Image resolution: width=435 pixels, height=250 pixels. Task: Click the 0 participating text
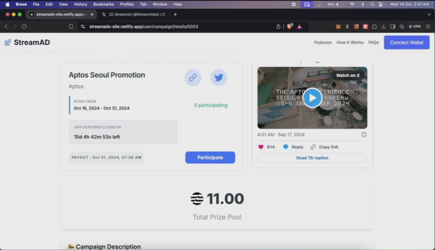point(211,105)
